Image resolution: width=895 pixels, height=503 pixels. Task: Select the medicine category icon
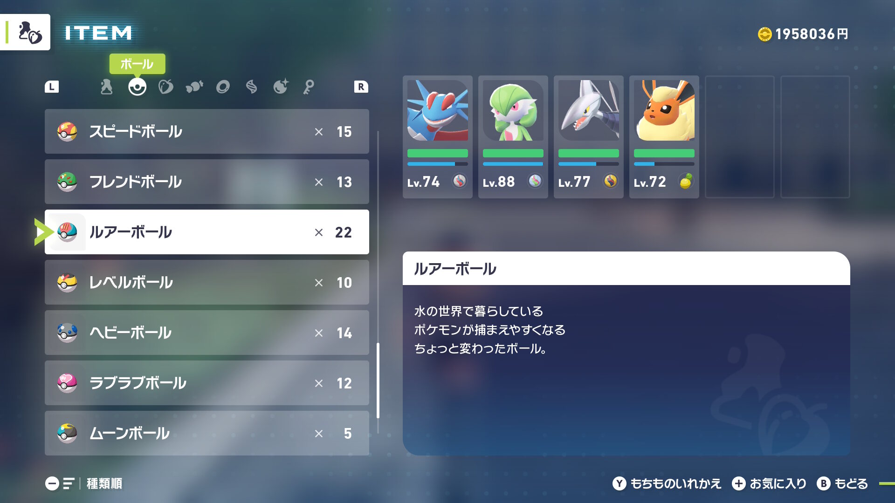107,87
